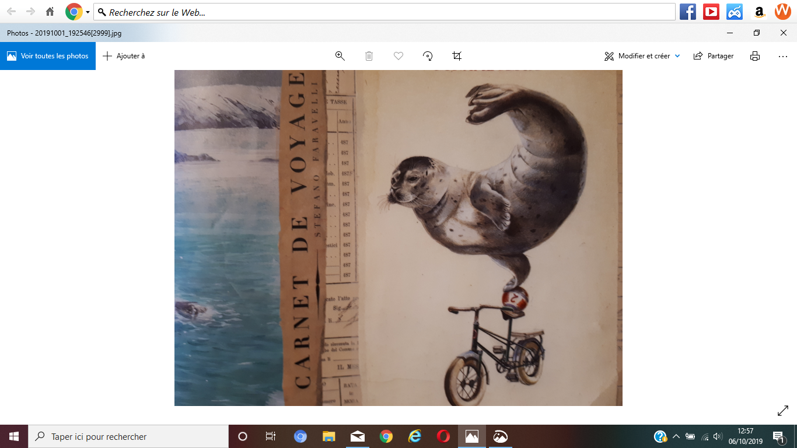Rotate the photo with rotate icon

[x=428, y=56]
